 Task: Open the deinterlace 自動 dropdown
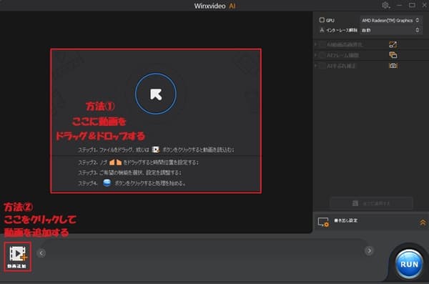390,30
